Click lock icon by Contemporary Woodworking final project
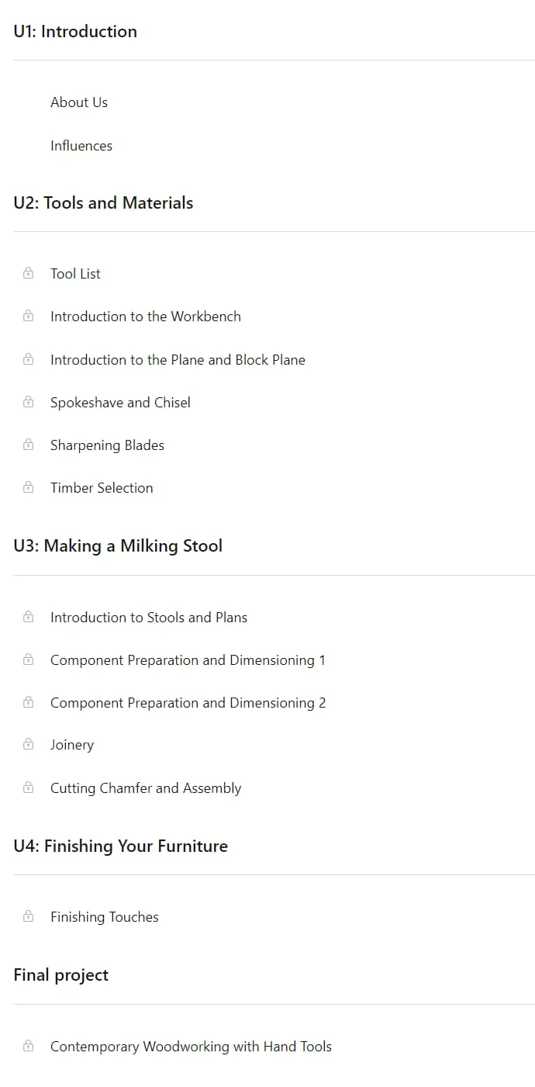 [x=29, y=1046]
